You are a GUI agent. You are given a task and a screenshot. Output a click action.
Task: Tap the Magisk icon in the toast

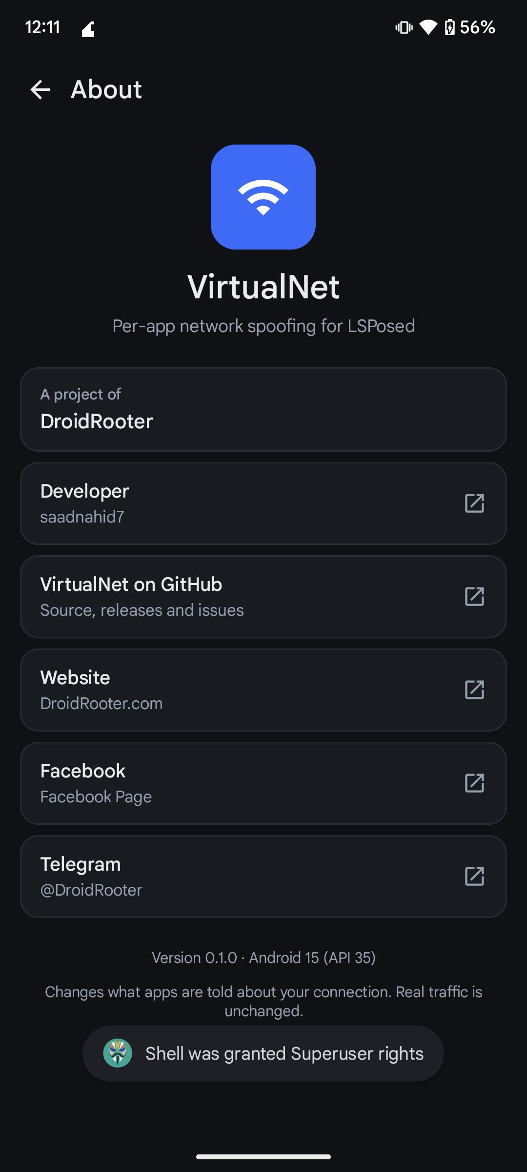pos(118,1053)
